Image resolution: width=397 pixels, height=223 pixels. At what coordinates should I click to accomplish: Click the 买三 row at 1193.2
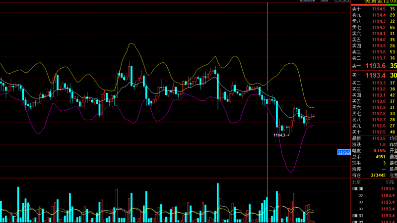pyautogui.click(x=374, y=89)
